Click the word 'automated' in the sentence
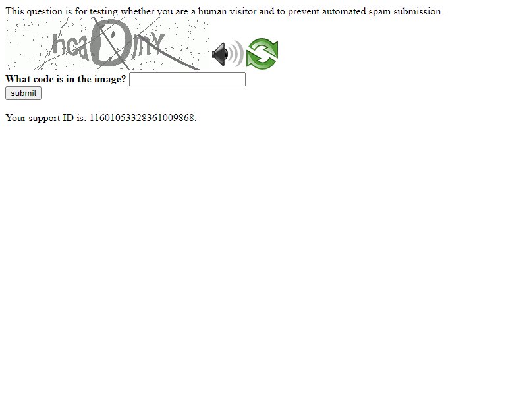The image size is (527, 395). click(343, 11)
